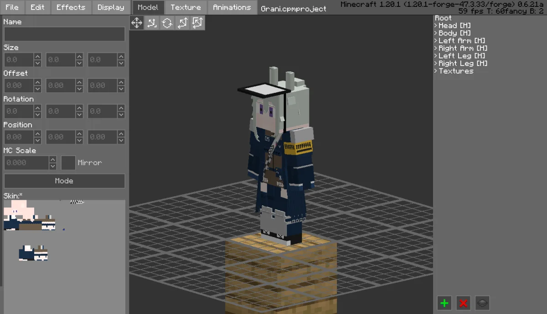This screenshot has height=314, width=547.
Task: Click the second Size value field
Action: click(61, 60)
